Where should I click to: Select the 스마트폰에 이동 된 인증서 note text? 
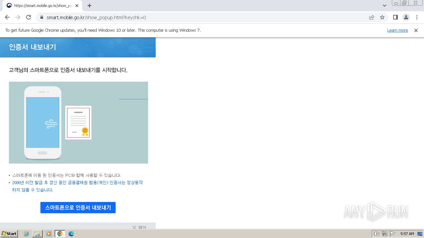pos(67,175)
